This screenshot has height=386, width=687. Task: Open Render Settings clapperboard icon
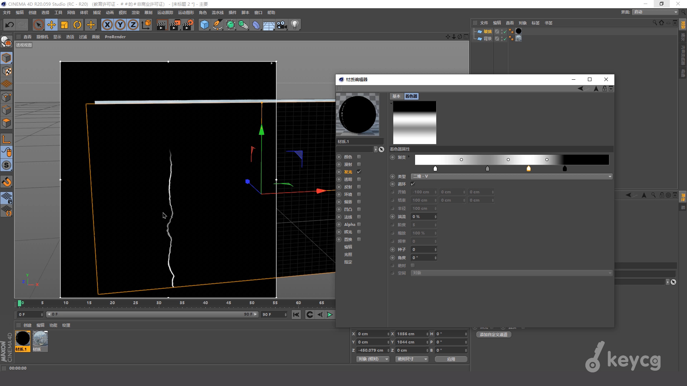(188, 25)
